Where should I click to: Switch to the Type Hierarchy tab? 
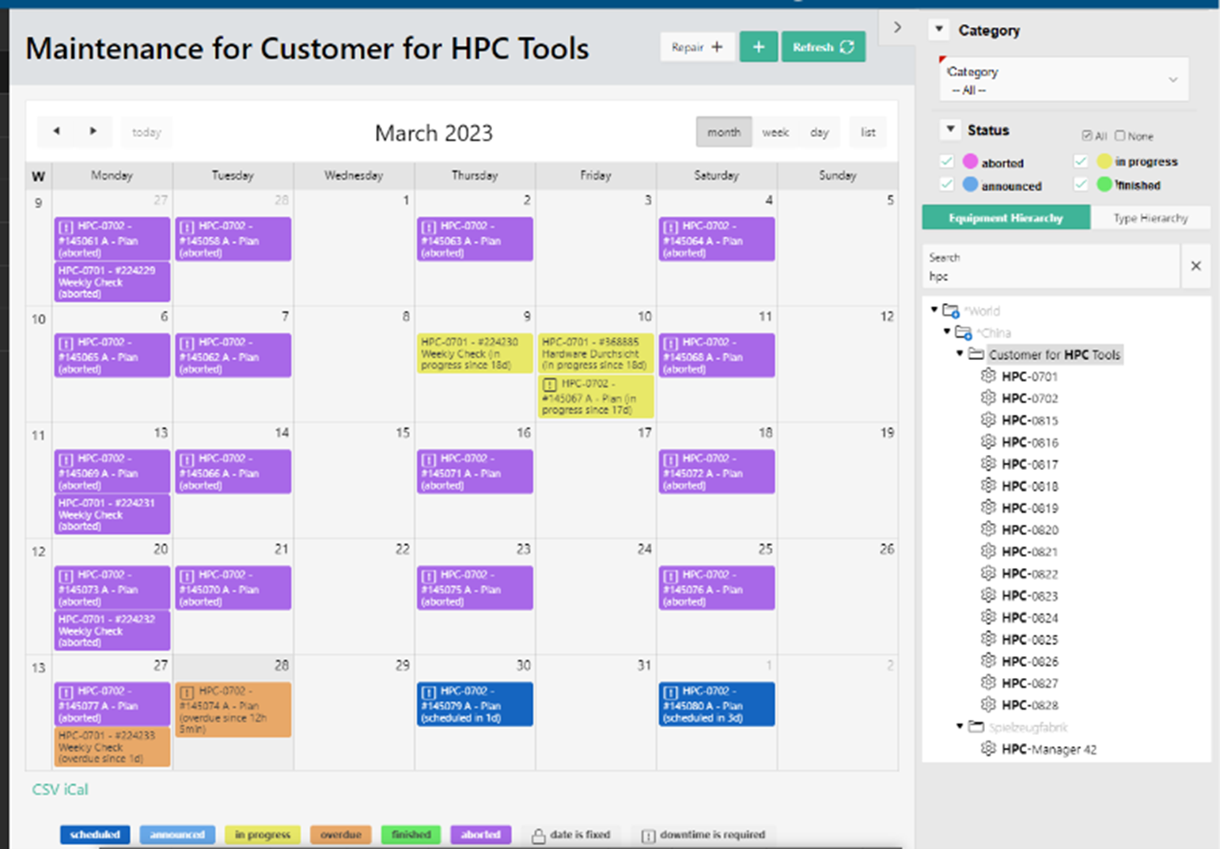click(x=1150, y=218)
